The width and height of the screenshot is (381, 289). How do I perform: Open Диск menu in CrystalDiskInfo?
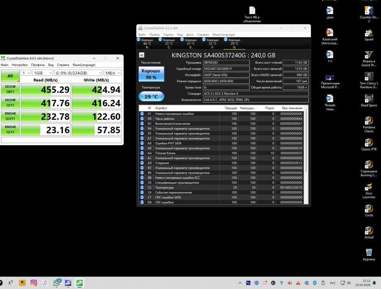(190, 35)
